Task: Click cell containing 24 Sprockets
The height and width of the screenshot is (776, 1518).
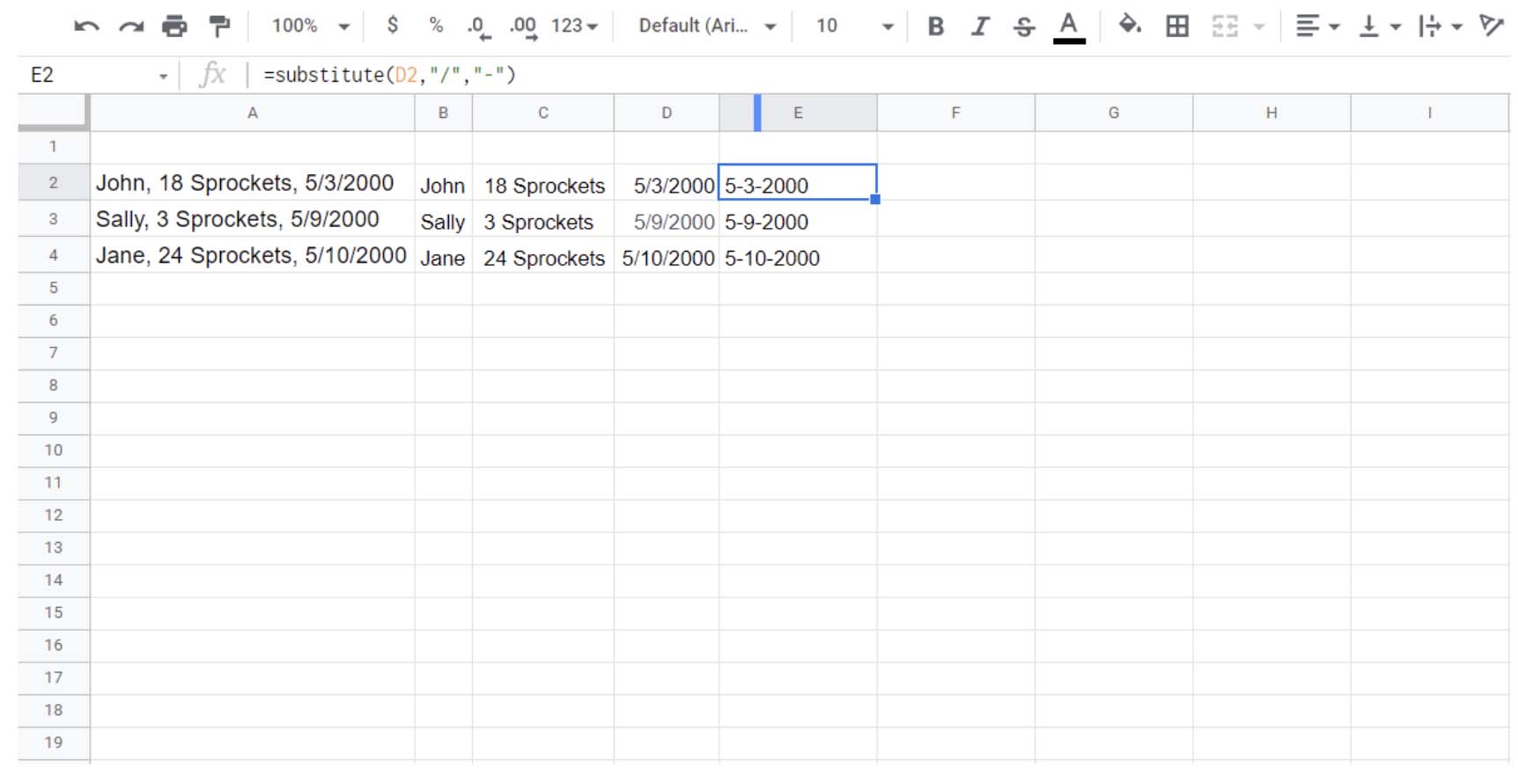Action: tap(543, 255)
